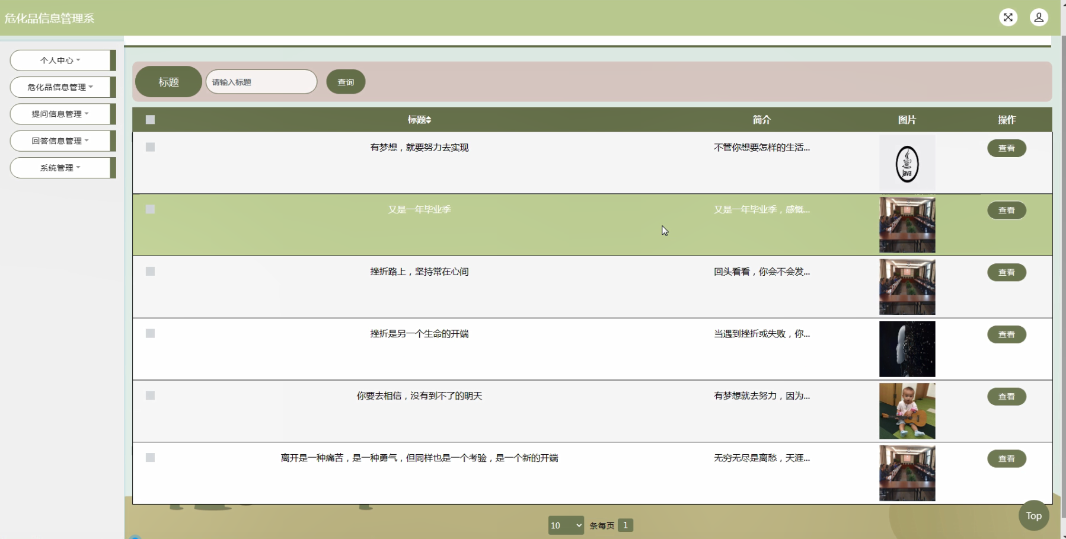The height and width of the screenshot is (539, 1066).
Task: Click the 请输入标题 search input field
Action: tap(261, 82)
